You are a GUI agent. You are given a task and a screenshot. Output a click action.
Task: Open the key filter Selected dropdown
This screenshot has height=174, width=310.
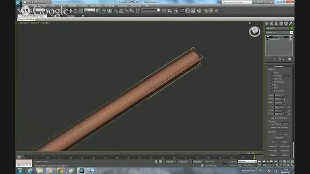coord(247,161)
